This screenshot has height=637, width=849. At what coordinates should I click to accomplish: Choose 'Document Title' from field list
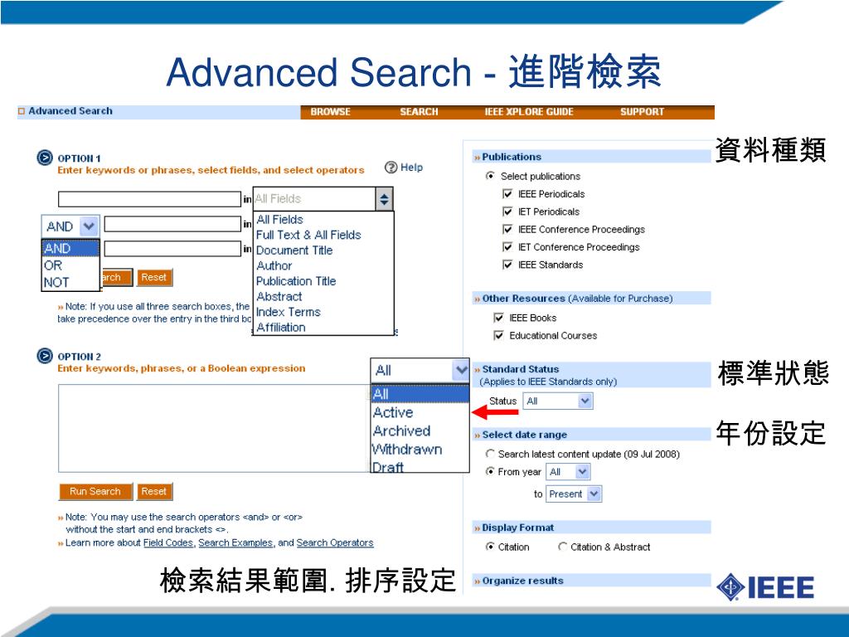click(294, 250)
